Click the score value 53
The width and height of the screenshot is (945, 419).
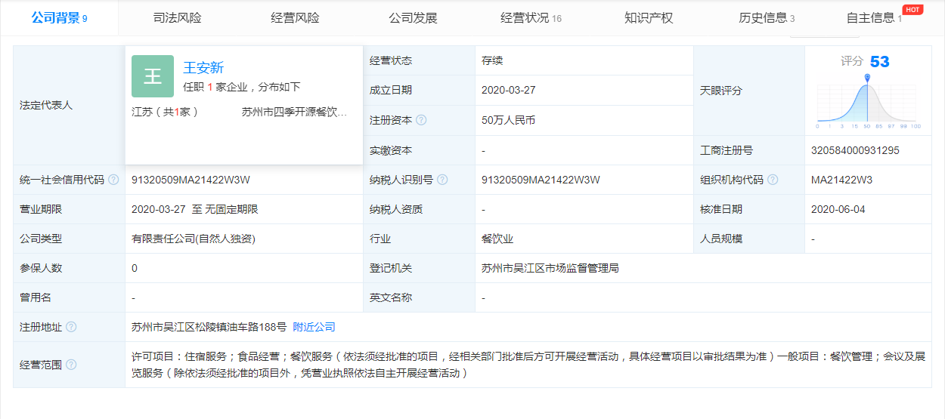(879, 62)
